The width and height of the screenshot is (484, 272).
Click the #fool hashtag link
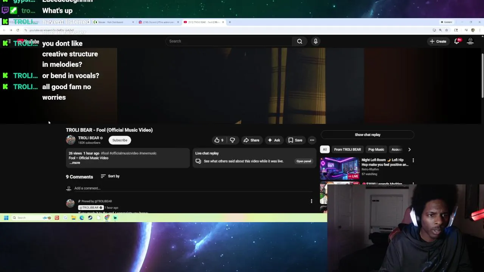coord(104,153)
